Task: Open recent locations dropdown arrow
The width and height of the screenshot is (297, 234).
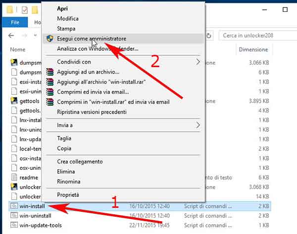Action: [x=35, y=36]
